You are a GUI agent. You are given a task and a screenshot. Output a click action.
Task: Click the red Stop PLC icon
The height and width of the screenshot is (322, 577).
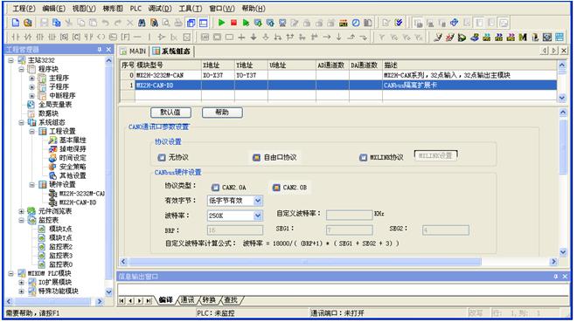click(x=233, y=23)
